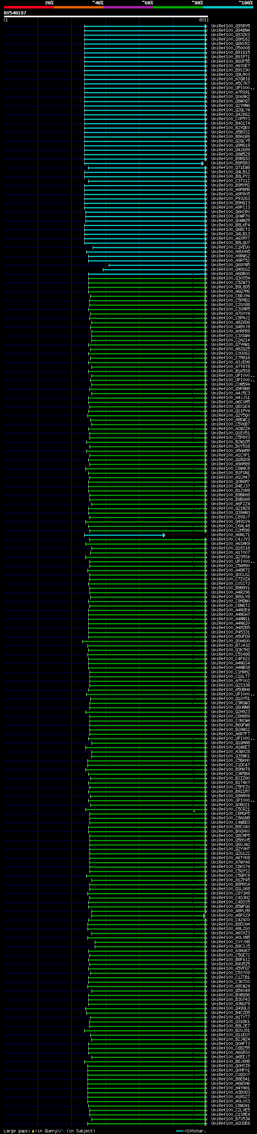Select last hit label UniRef100_A2UUE6

point(230,1124)
